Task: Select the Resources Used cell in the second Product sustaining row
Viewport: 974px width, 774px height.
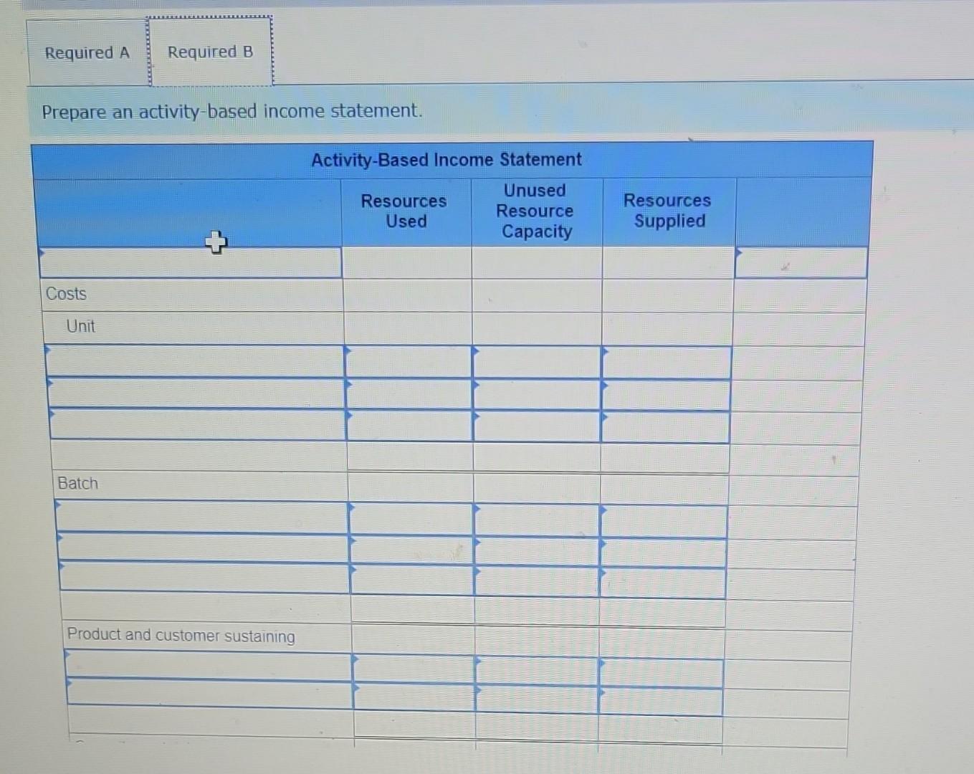Action: point(414,700)
